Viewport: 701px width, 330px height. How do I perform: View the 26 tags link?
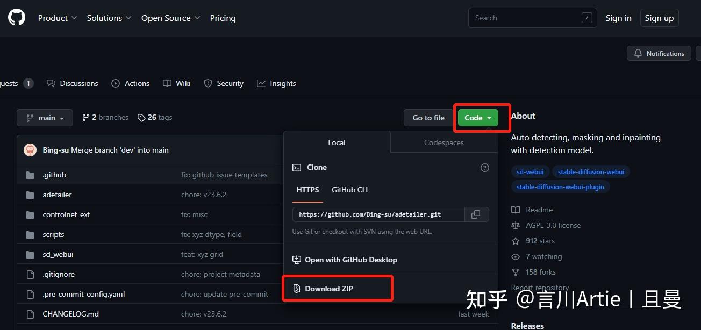coord(155,117)
